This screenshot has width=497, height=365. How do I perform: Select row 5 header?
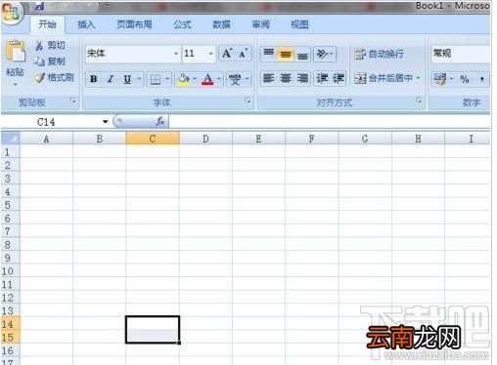pos(11,205)
